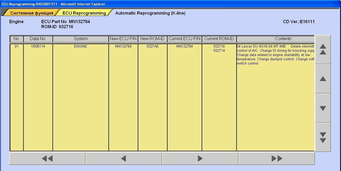Click the ECU Part No MN132784 label
Viewport: 341px width, 171px height.
66,22
